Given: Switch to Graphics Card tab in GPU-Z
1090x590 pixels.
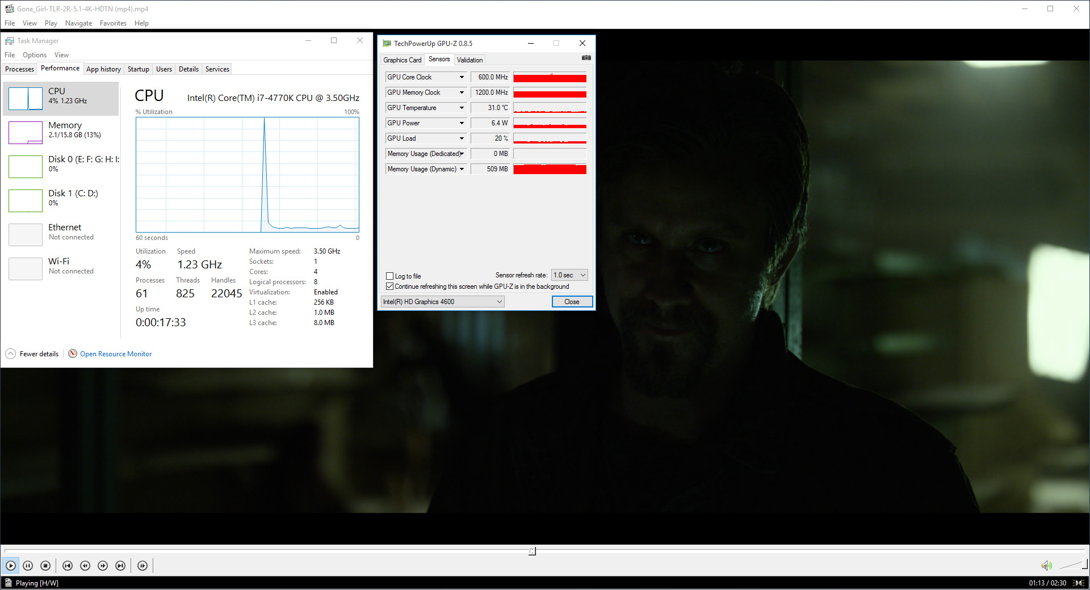Looking at the screenshot, I should (x=402, y=60).
